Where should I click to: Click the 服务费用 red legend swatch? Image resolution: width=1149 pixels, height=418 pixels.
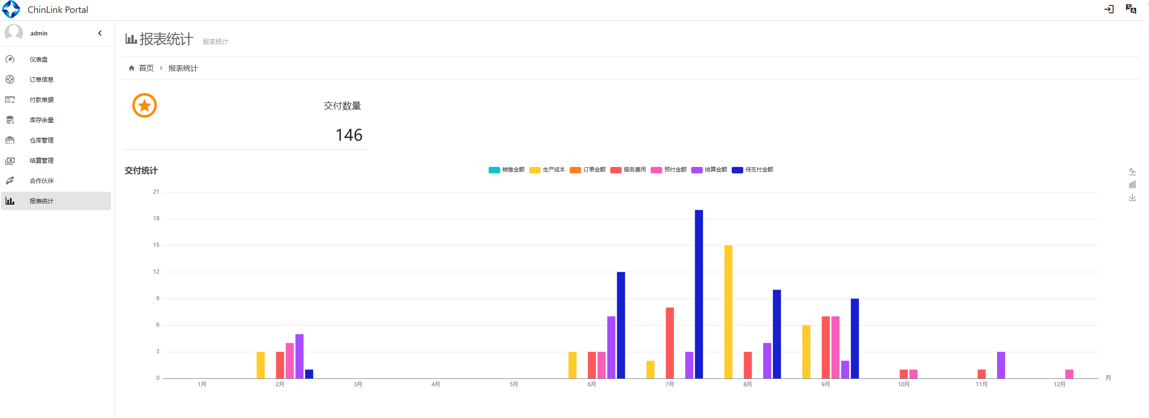616,170
